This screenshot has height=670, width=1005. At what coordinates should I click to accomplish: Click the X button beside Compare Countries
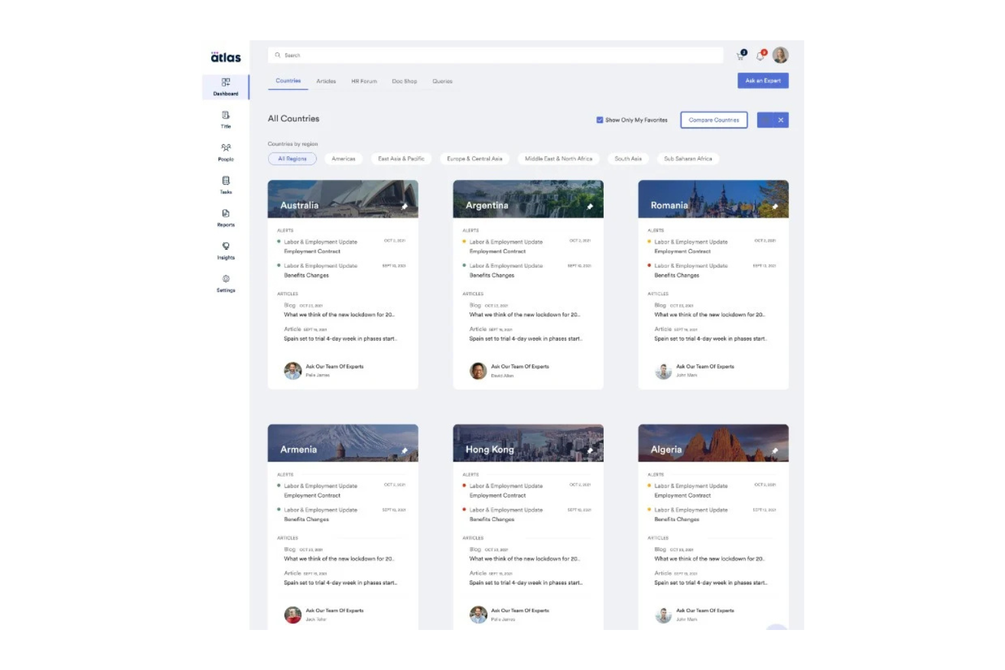pos(781,120)
